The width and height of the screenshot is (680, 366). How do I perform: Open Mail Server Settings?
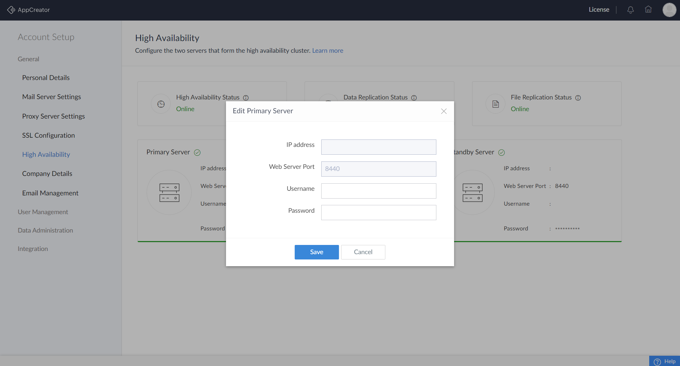point(51,97)
